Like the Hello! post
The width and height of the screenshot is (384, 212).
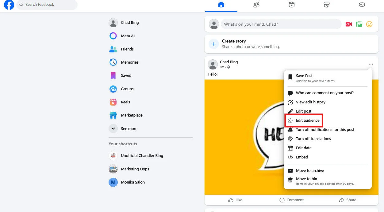point(235,200)
